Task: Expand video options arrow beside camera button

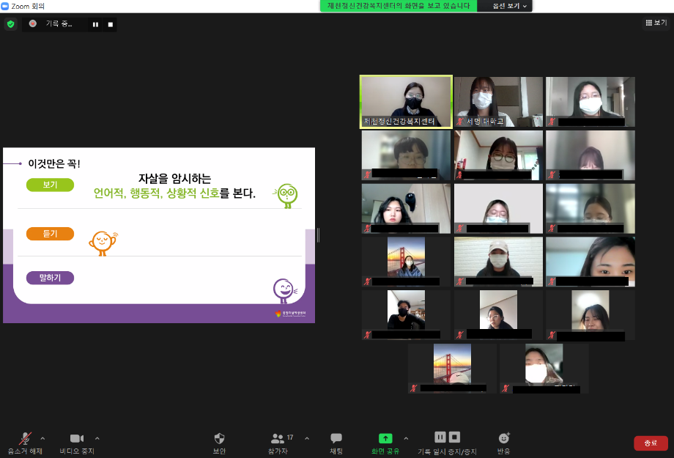Action: [x=97, y=438]
